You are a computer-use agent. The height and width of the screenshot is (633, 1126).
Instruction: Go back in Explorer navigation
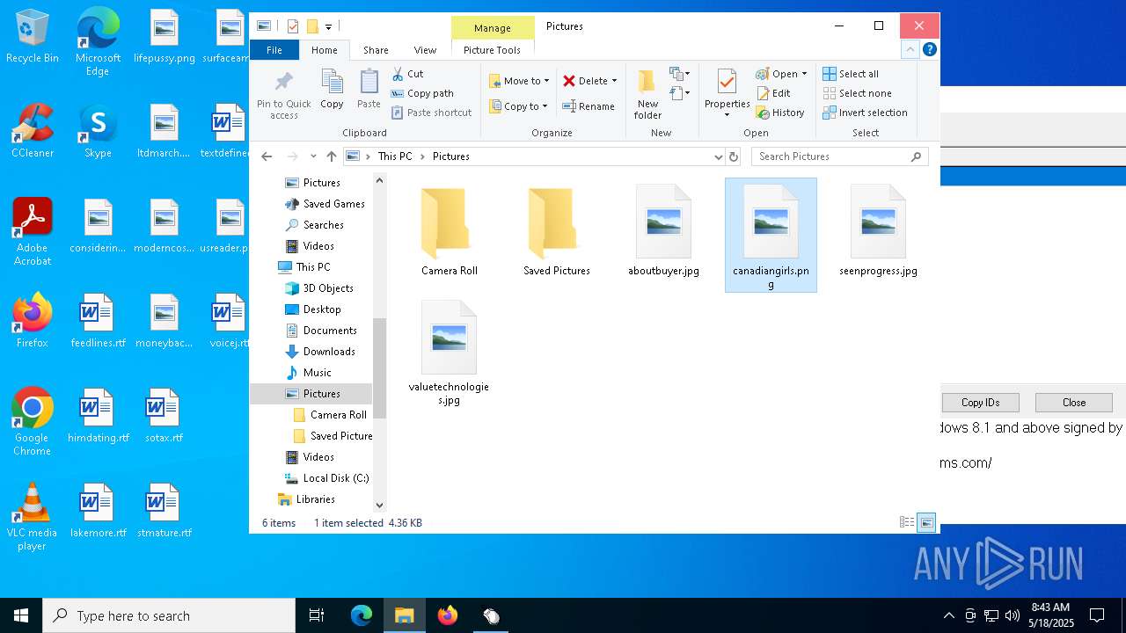pyautogui.click(x=267, y=156)
